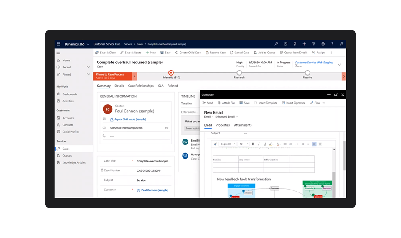This screenshot has height=238, width=401.
Task: Click Send in the Compose toolbar
Action: 208,103
